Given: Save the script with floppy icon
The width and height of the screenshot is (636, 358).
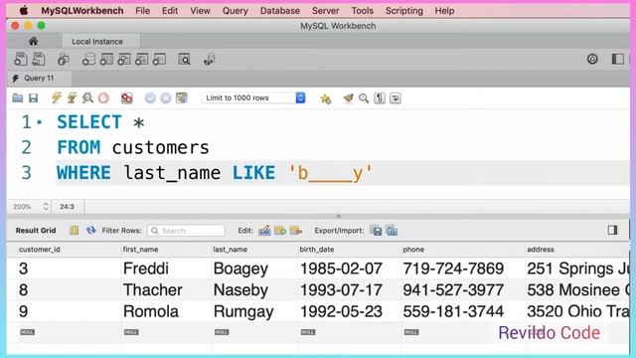Looking at the screenshot, I should (33, 97).
